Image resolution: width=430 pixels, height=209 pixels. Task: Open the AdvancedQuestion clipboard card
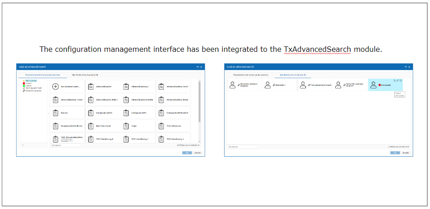pos(103,87)
